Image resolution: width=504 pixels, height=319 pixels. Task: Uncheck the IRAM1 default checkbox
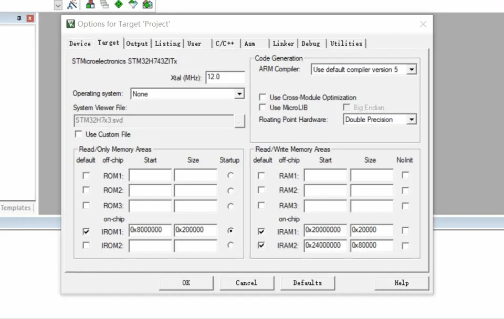261,231
